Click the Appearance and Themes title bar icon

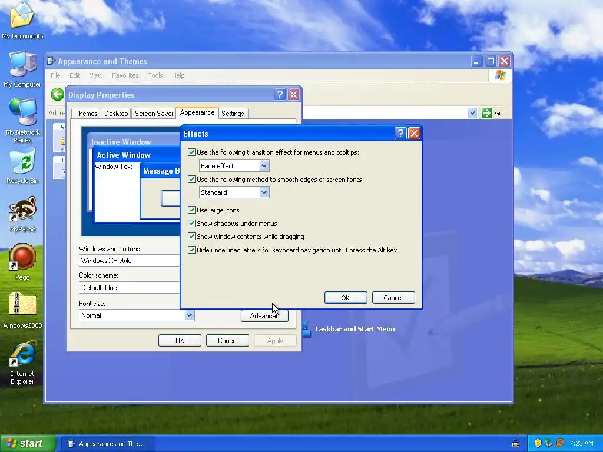[x=51, y=61]
